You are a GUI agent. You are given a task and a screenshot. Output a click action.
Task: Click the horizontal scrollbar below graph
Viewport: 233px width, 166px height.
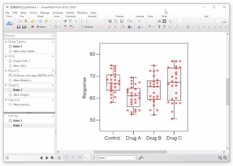point(120,152)
